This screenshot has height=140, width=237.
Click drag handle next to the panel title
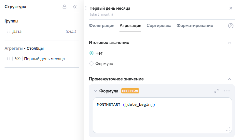point(86,8)
